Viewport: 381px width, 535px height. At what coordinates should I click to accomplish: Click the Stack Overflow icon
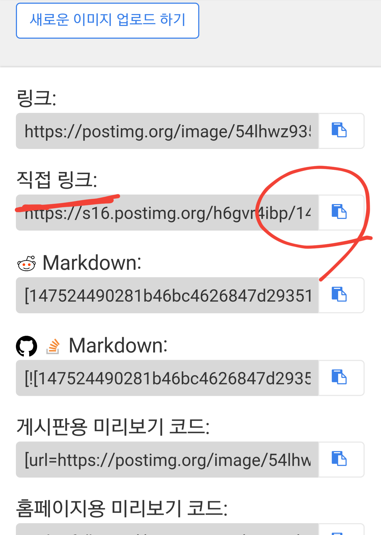coord(53,346)
